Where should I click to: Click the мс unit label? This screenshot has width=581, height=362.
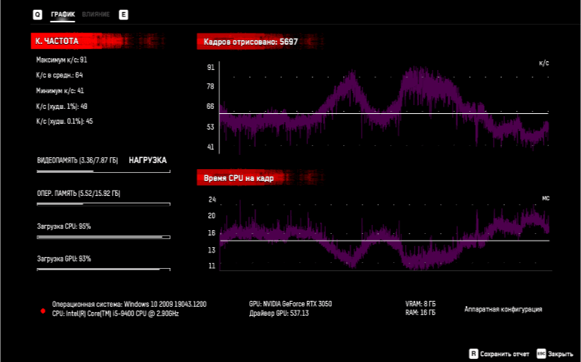(546, 198)
